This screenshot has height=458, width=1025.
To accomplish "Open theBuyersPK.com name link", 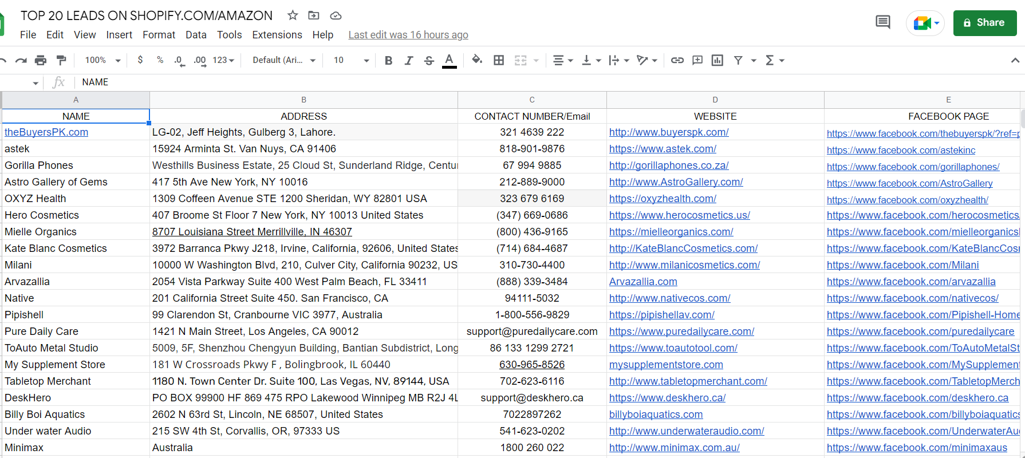I will tap(46, 132).
